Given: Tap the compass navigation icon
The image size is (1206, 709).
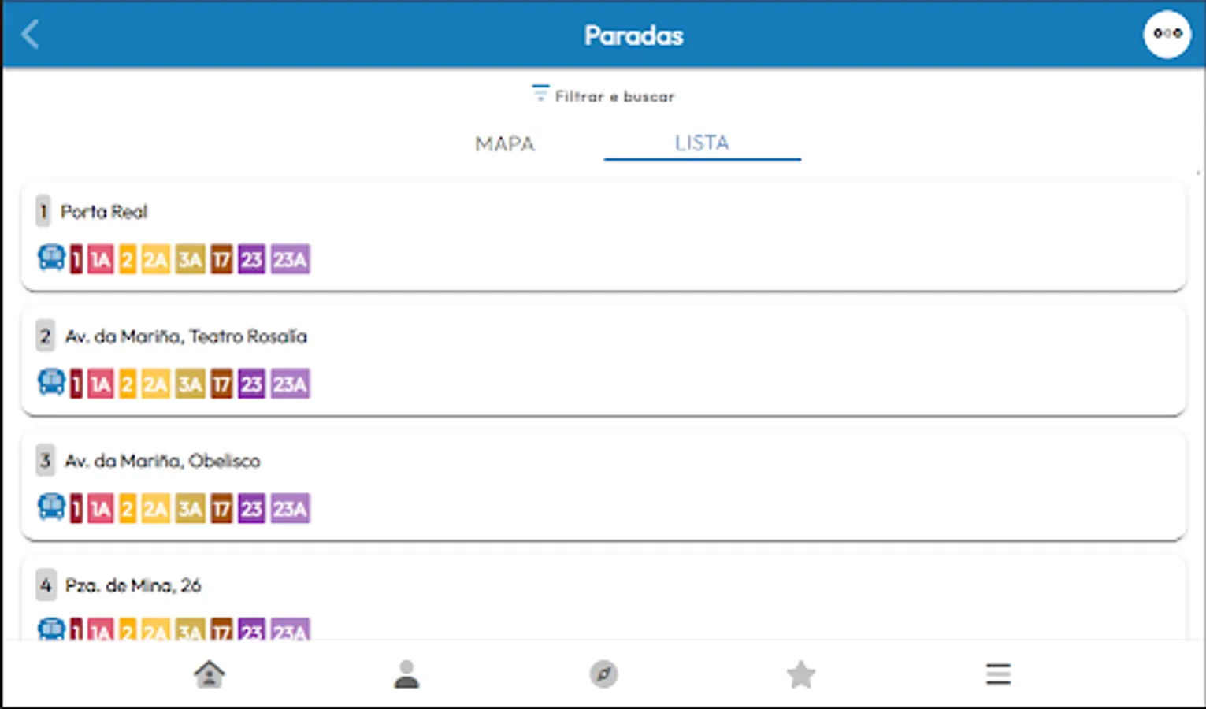Looking at the screenshot, I should pos(603,674).
